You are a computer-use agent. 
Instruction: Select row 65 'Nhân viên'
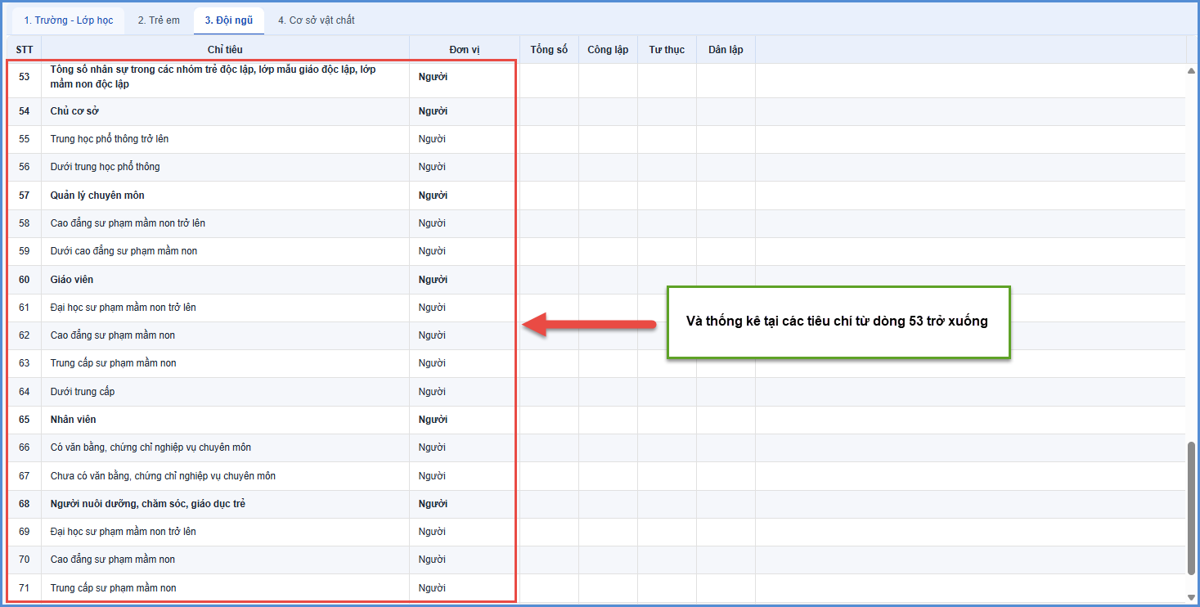(596, 420)
